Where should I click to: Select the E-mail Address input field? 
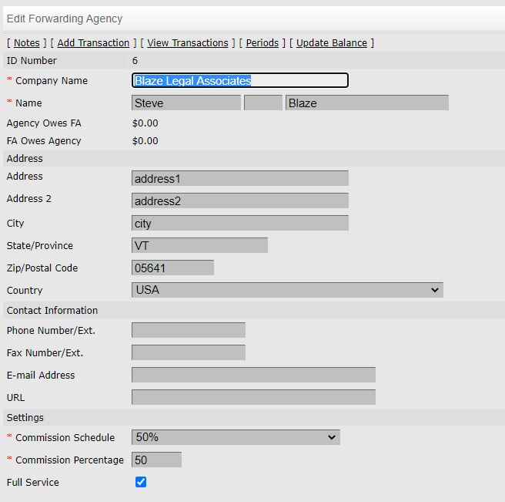253,375
